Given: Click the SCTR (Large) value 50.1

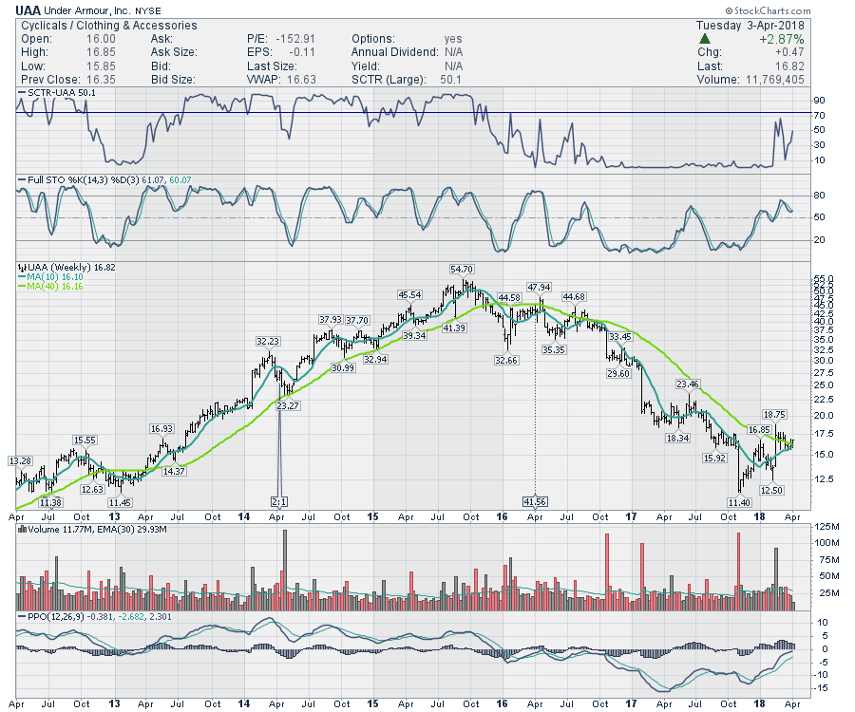Looking at the screenshot, I should [x=450, y=80].
